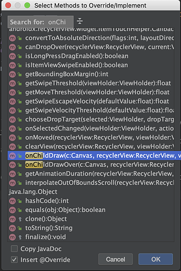Image resolution: width=181 pixels, height=271 pixels.
Task: Click the Search for onChi field
Action: coord(41,22)
